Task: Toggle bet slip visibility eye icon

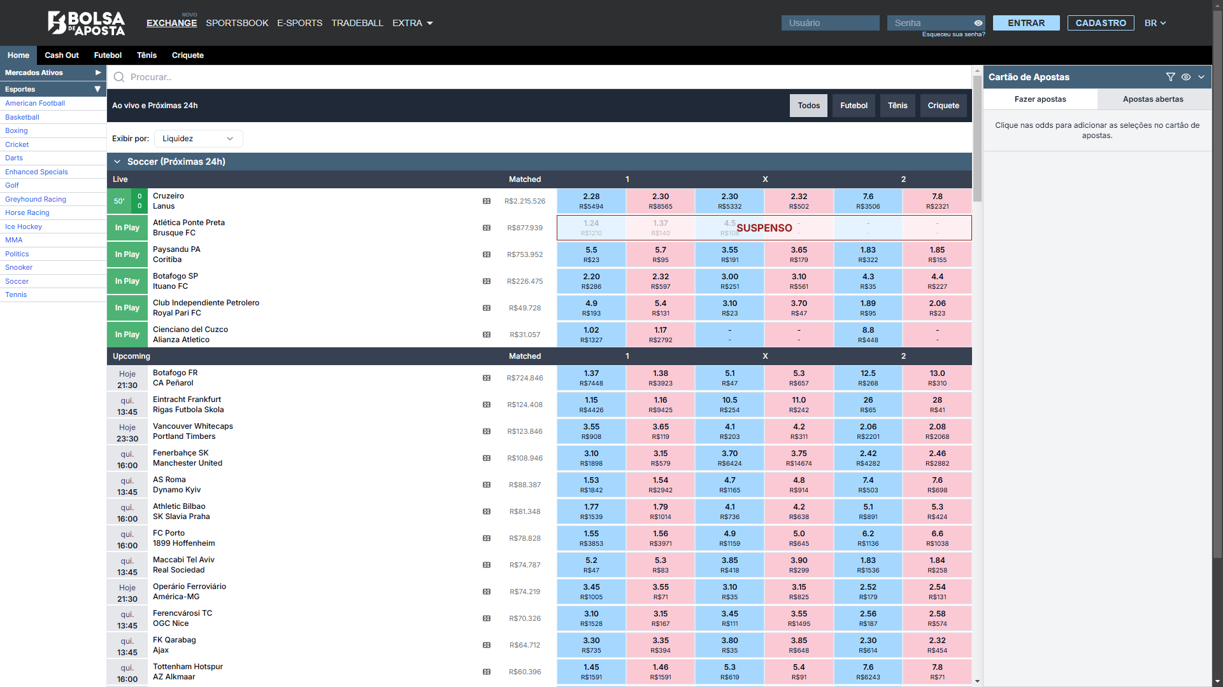Action: click(x=1186, y=77)
